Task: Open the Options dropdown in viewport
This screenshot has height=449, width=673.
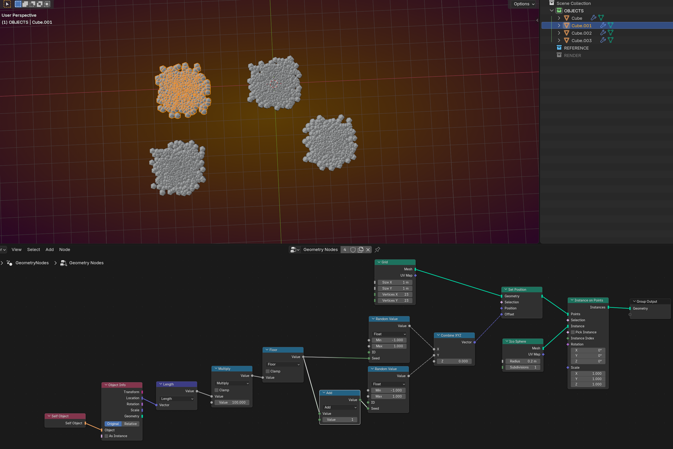Action: [x=524, y=4]
